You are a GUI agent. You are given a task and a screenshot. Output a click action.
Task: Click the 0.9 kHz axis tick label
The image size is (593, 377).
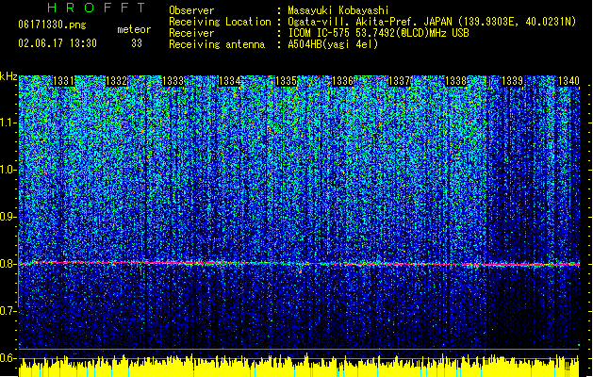tap(8, 217)
